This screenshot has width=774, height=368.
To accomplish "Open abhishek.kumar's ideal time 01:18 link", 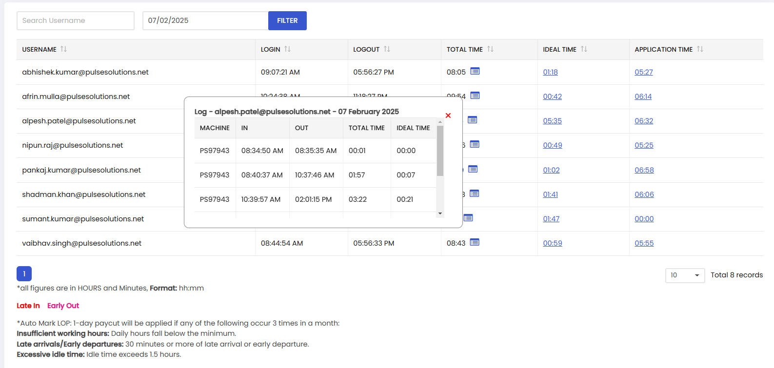I will click(550, 72).
